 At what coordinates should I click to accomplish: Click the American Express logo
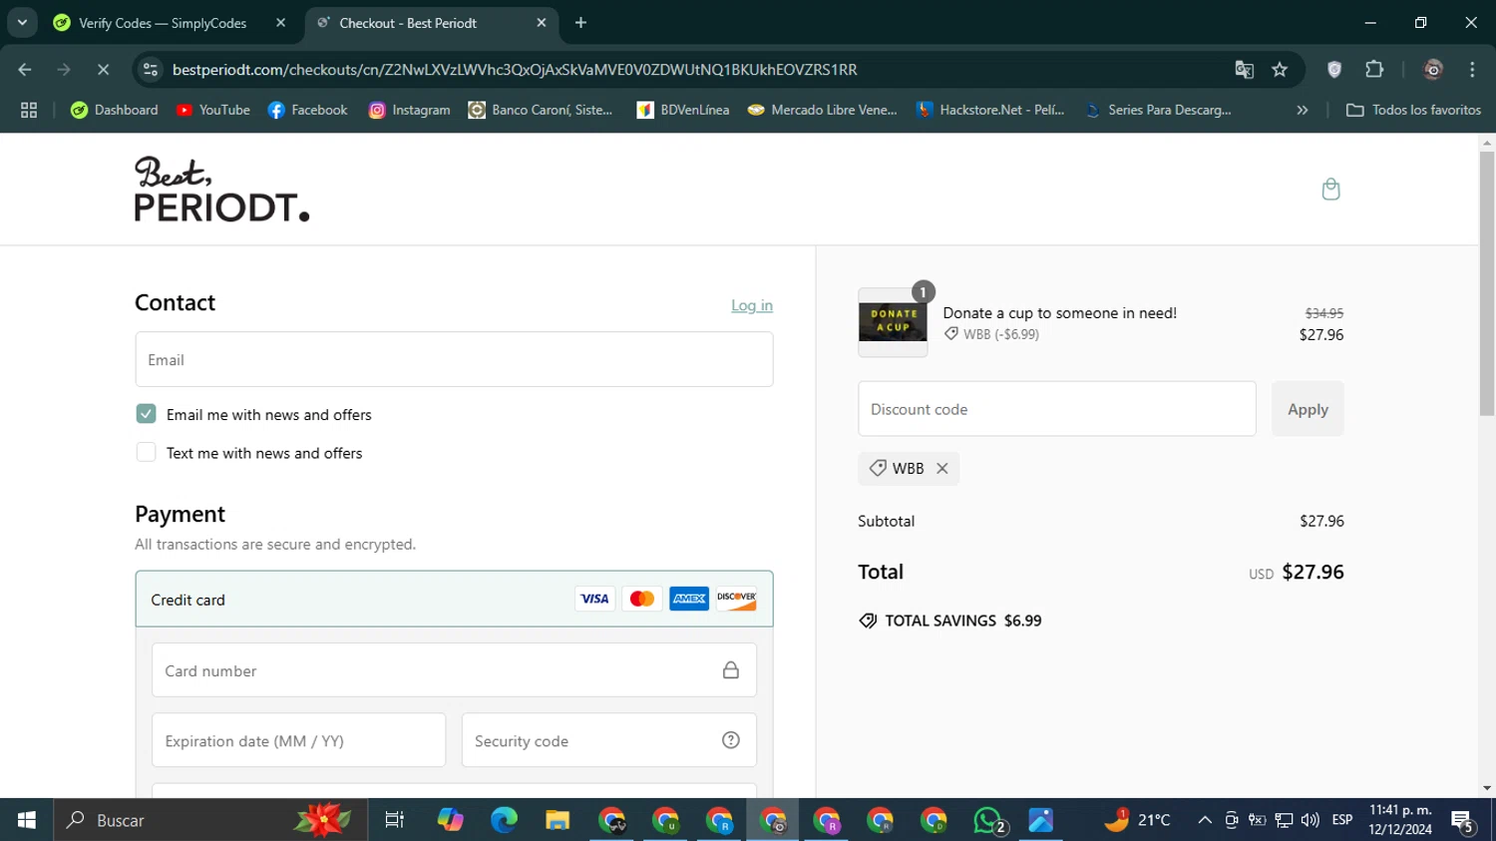click(x=688, y=599)
